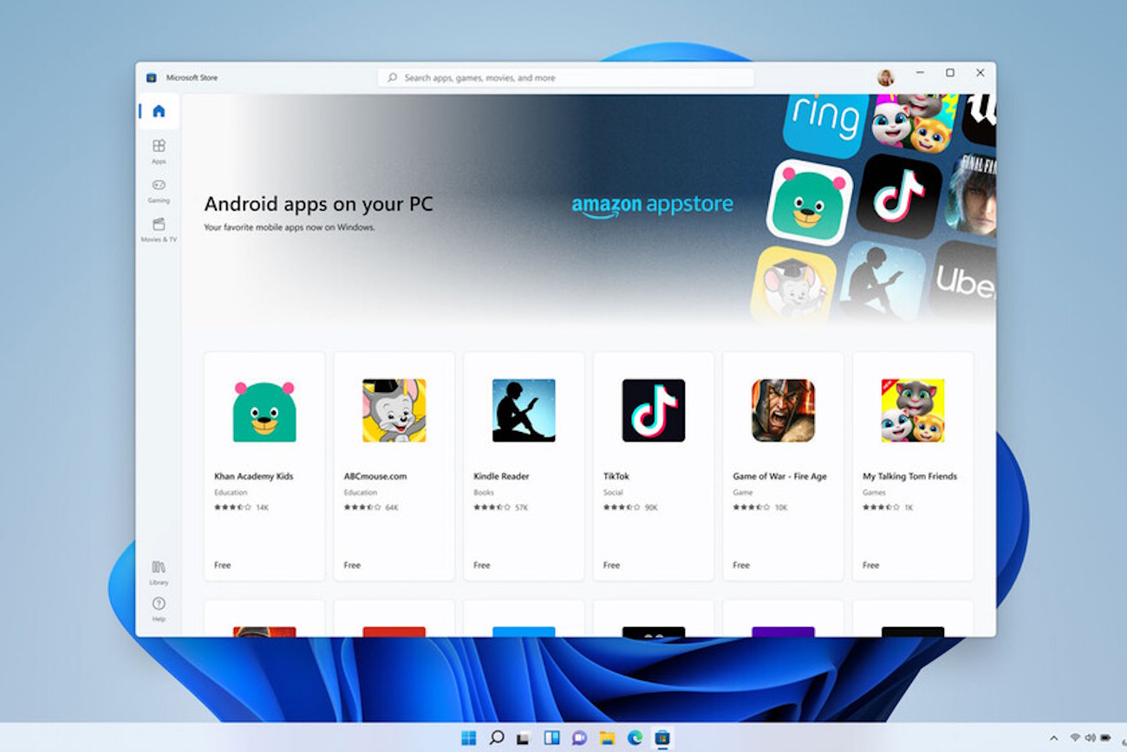Click the TikTok title text

616,476
